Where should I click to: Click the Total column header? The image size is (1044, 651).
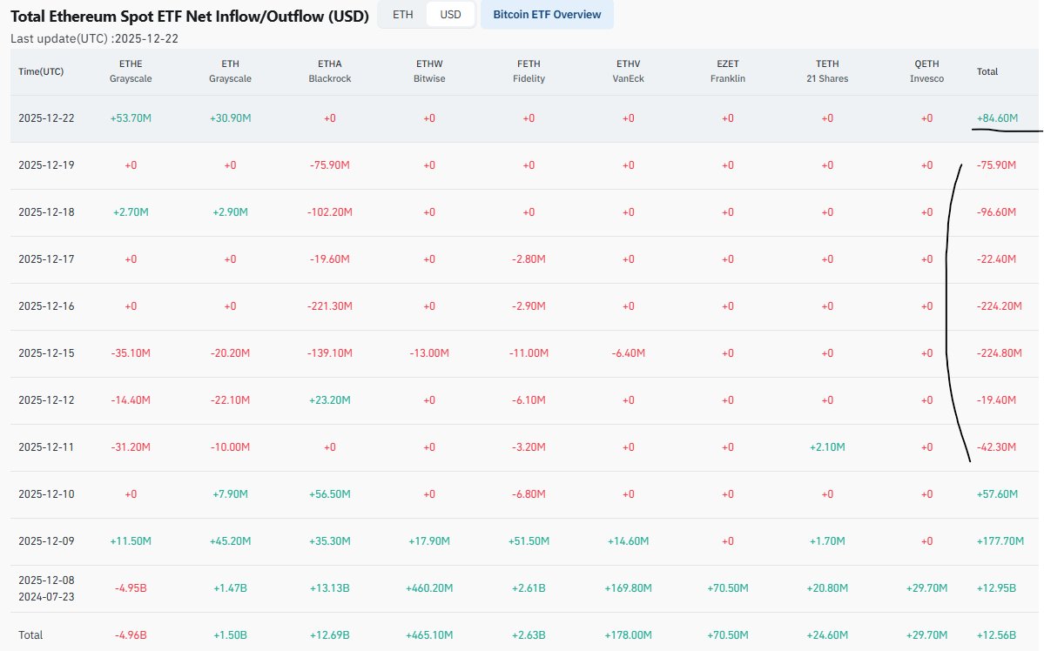[x=987, y=72]
